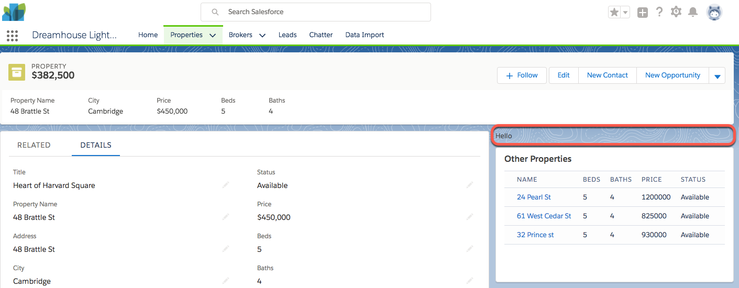The image size is (739, 288).
Task: Edit the Beds field pencil icon
Action: 470,249
